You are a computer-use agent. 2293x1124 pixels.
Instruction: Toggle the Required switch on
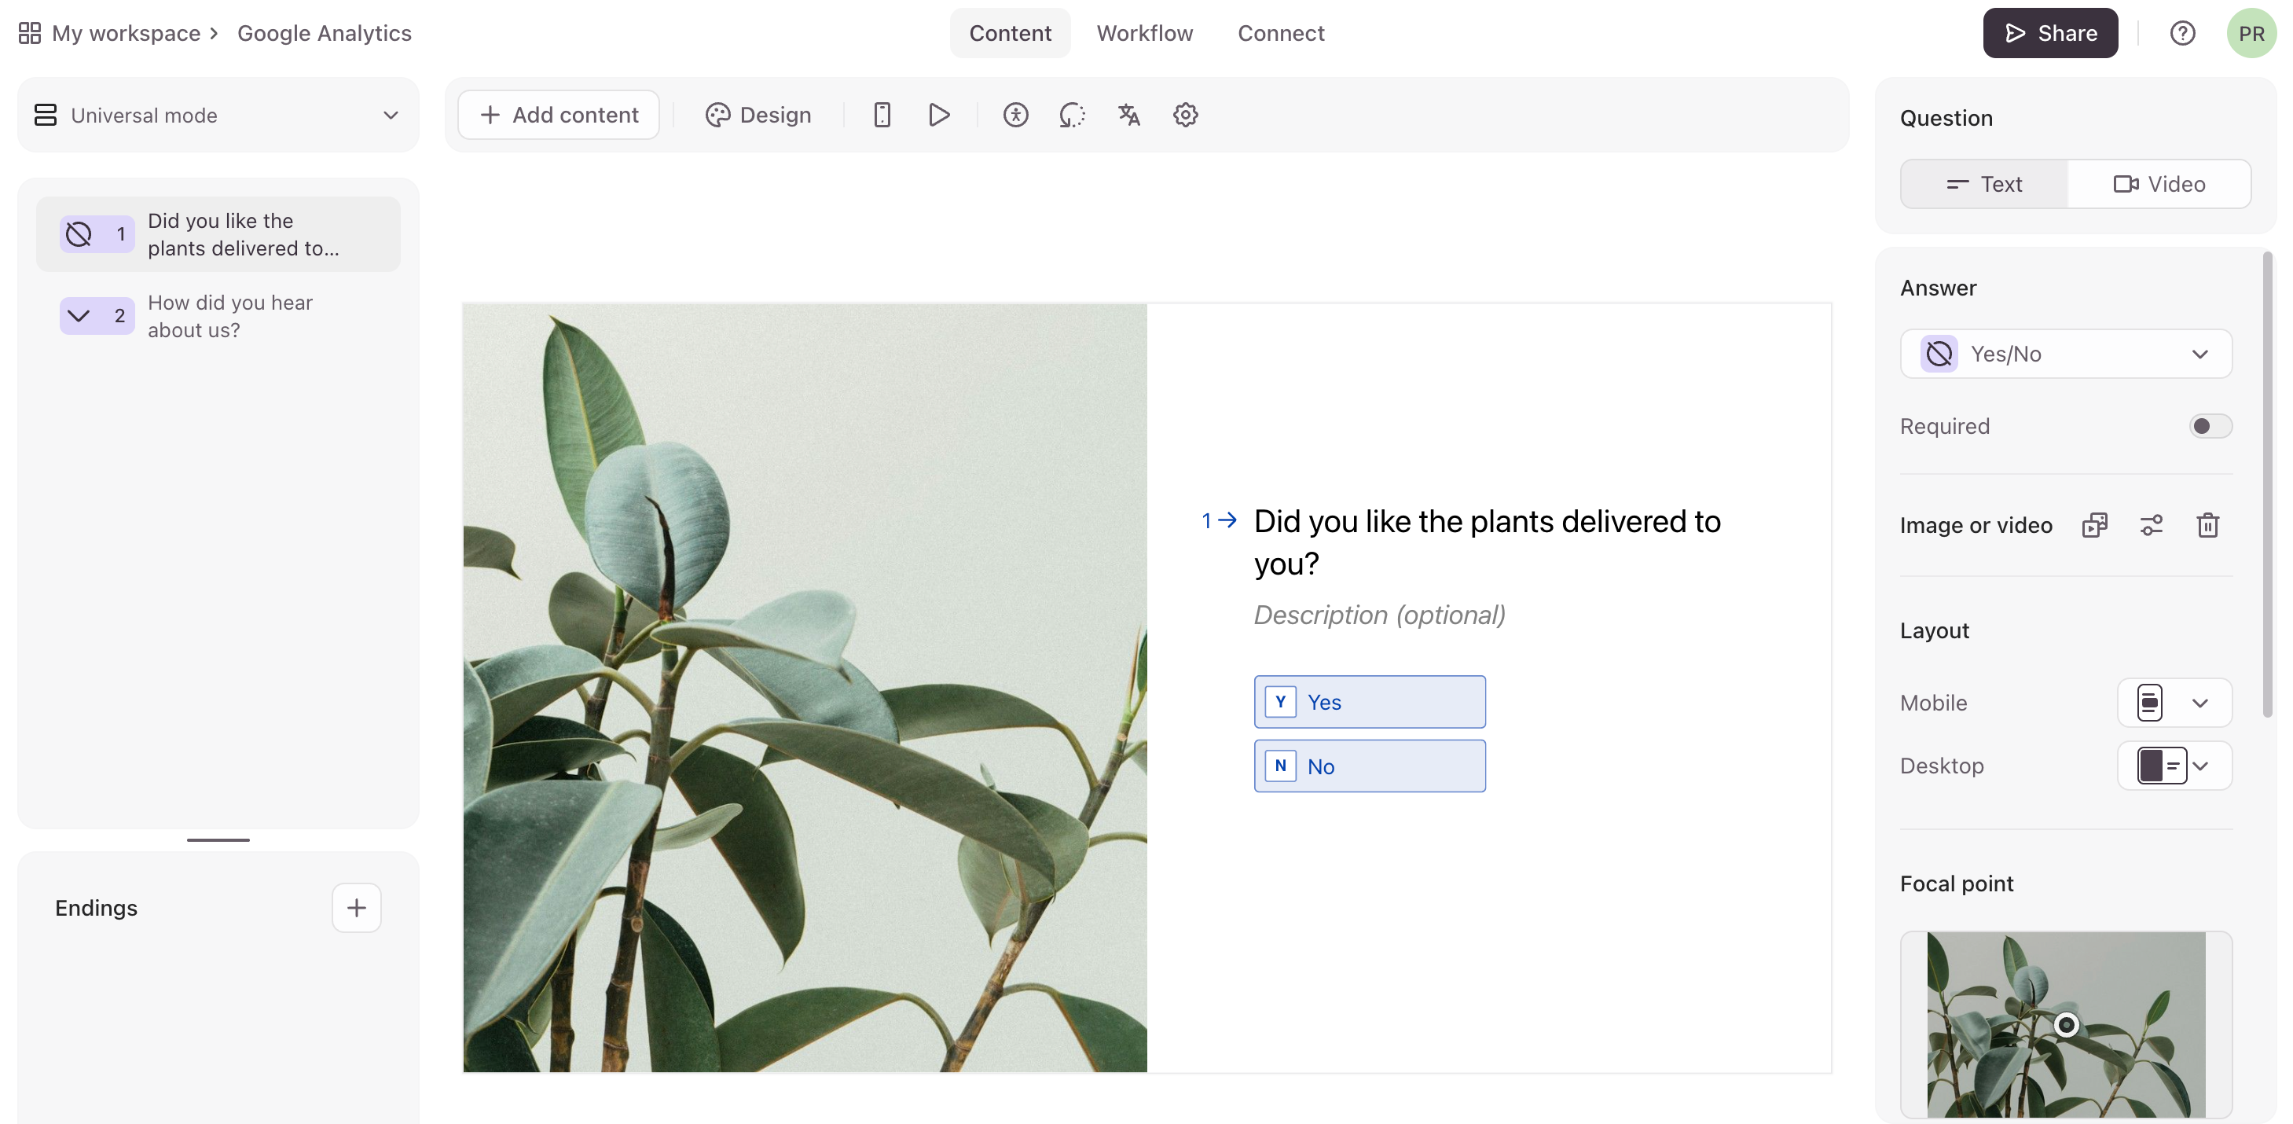pos(2210,426)
